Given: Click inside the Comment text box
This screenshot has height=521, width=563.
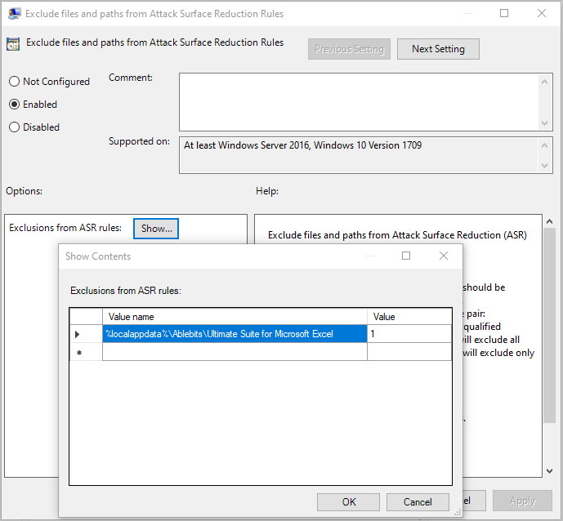Looking at the screenshot, I should (359, 102).
